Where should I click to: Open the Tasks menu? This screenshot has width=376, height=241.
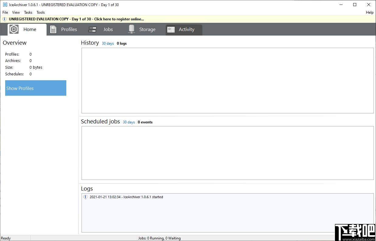pyautogui.click(x=28, y=12)
